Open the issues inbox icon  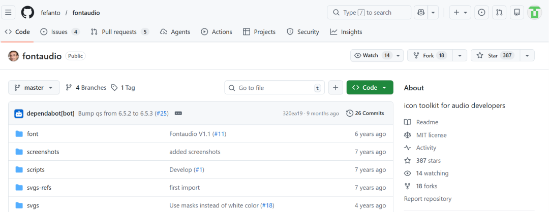[482, 12]
